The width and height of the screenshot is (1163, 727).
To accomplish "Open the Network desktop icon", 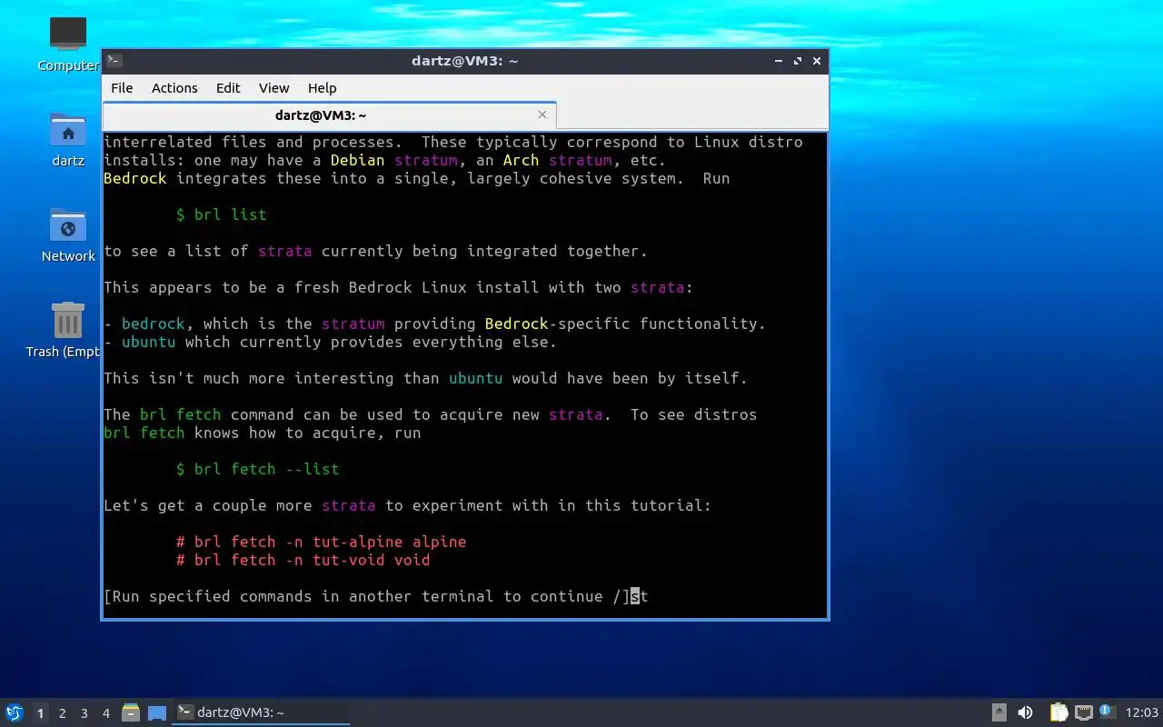I will pos(68,235).
